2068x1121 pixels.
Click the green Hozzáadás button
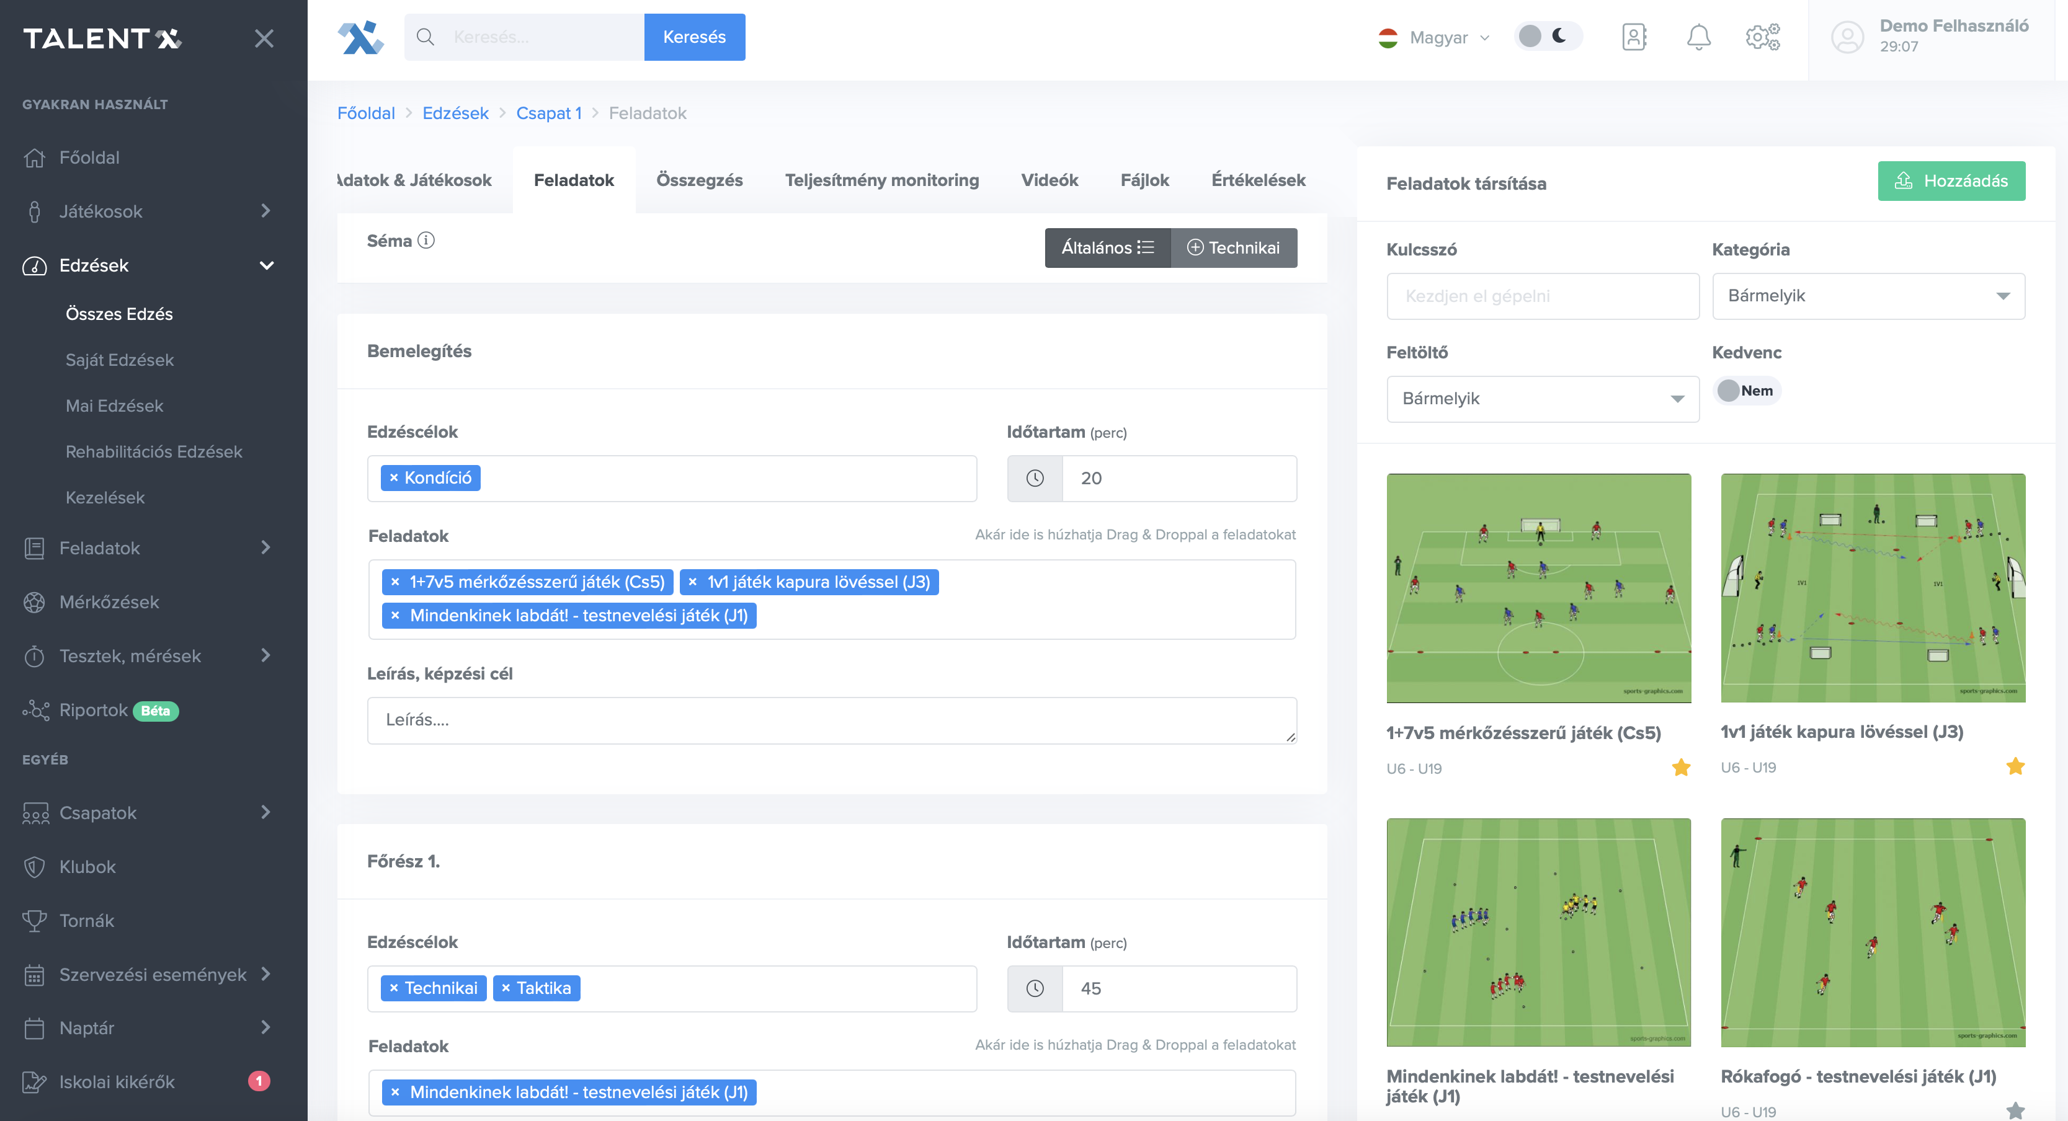point(1951,181)
